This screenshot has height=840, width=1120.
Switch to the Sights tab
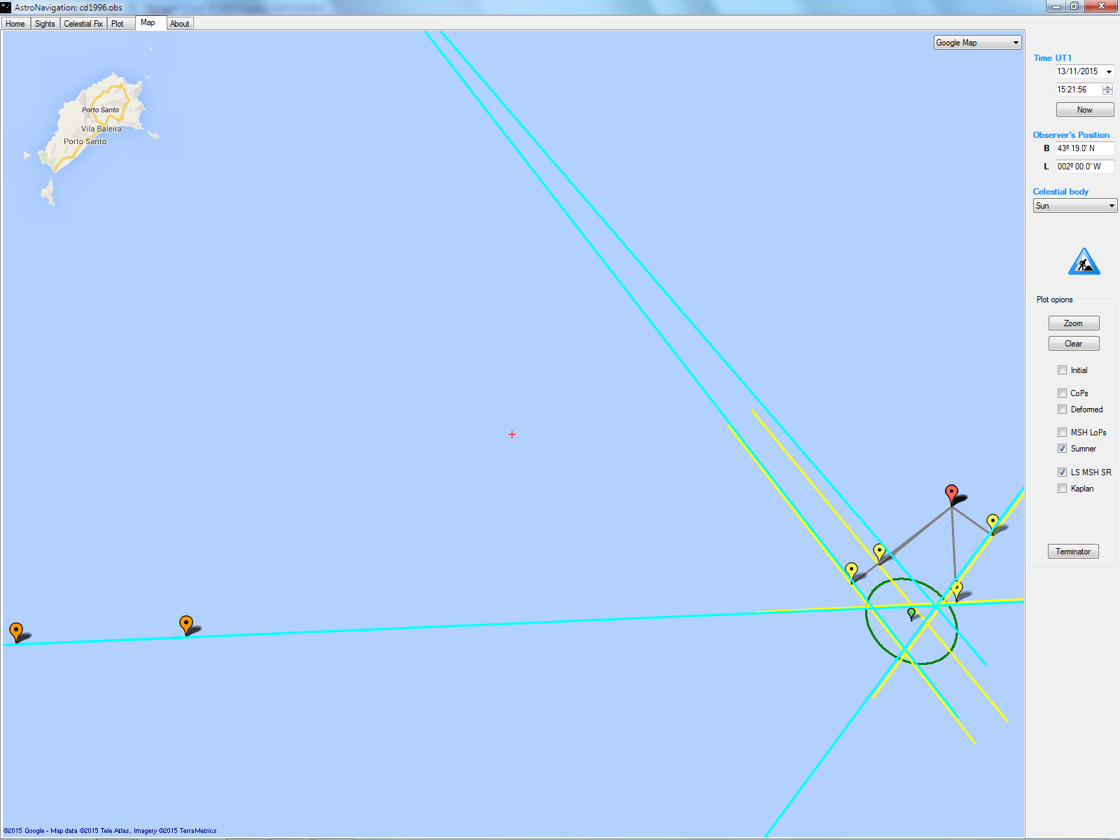(45, 24)
